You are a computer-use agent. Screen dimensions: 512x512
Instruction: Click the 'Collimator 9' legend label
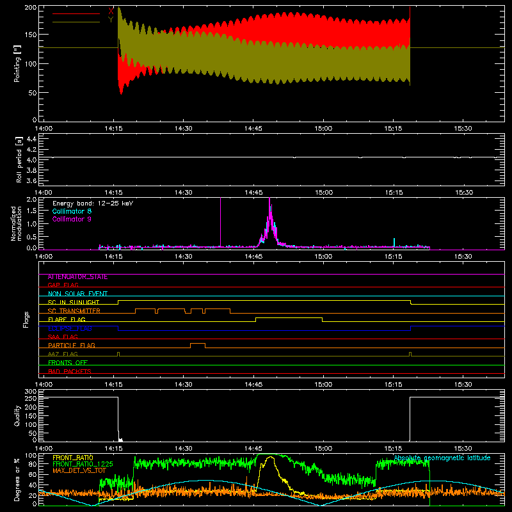(x=72, y=219)
